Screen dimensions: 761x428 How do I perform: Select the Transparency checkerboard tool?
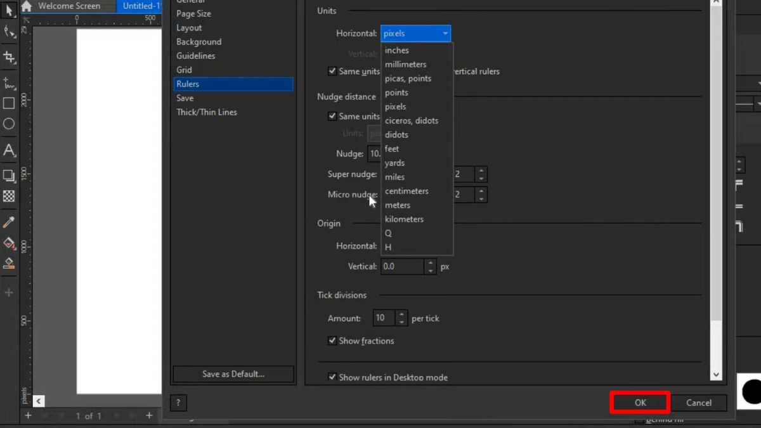click(x=9, y=197)
